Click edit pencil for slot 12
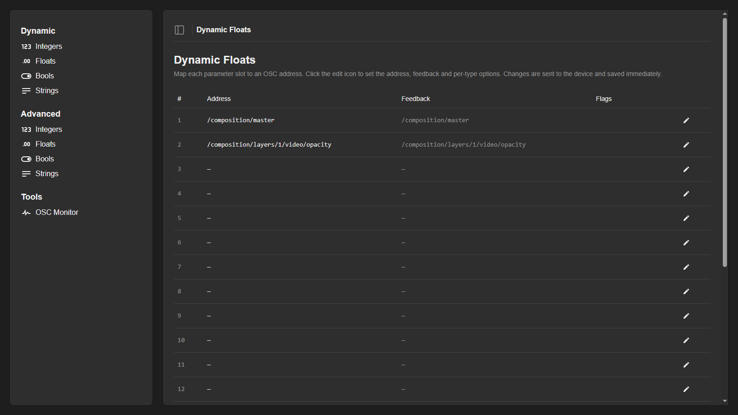Image resolution: width=738 pixels, height=415 pixels. (x=686, y=389)
